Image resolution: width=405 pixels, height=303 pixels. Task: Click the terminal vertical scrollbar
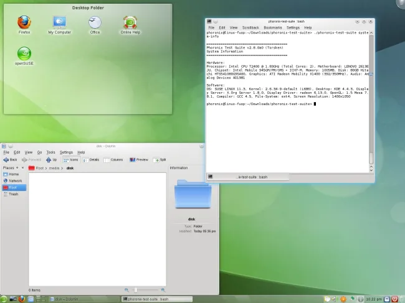point(371,100)
